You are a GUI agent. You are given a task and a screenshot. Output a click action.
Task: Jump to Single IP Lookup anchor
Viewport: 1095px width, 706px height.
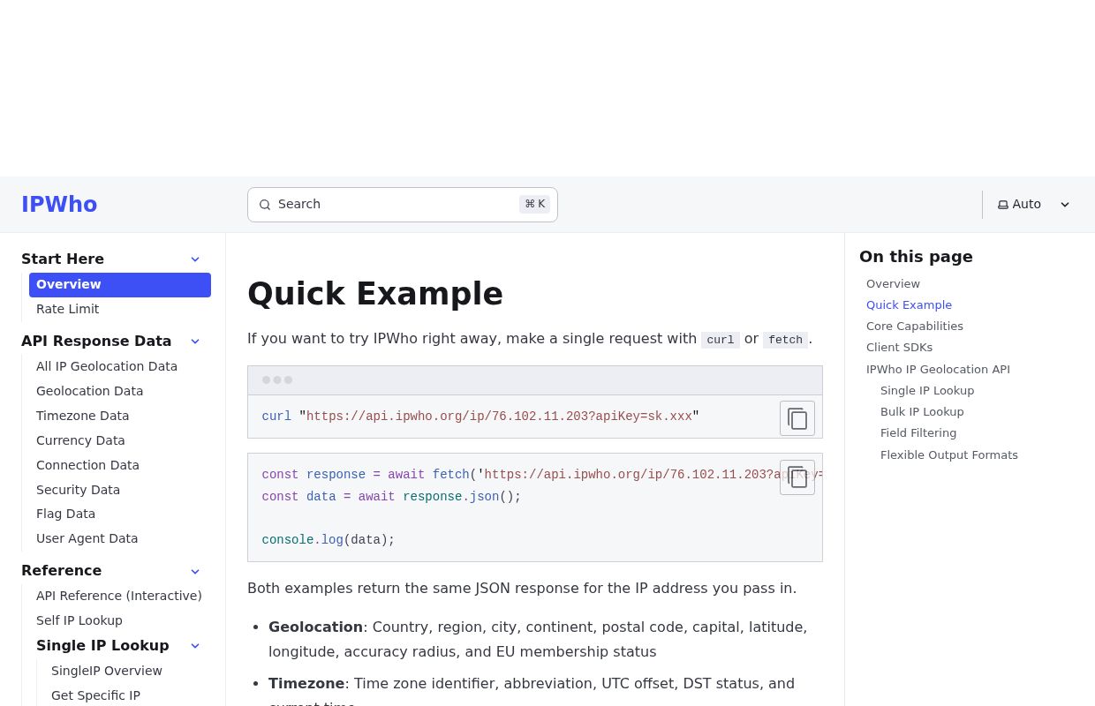click(x=927, y=391)
